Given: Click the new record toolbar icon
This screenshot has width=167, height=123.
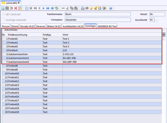Looking at the screenshot, I should [3, 8].
